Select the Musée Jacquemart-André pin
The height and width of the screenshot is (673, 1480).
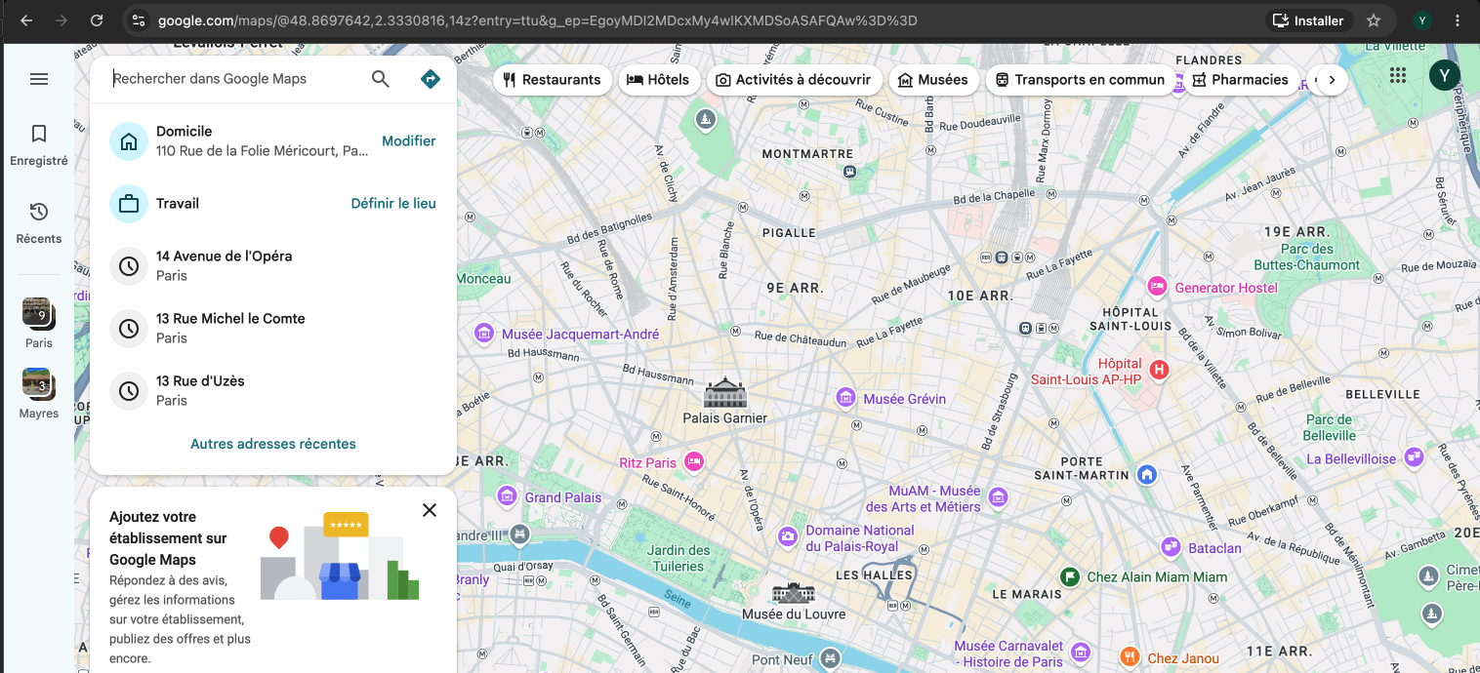[x=484, y=334]
